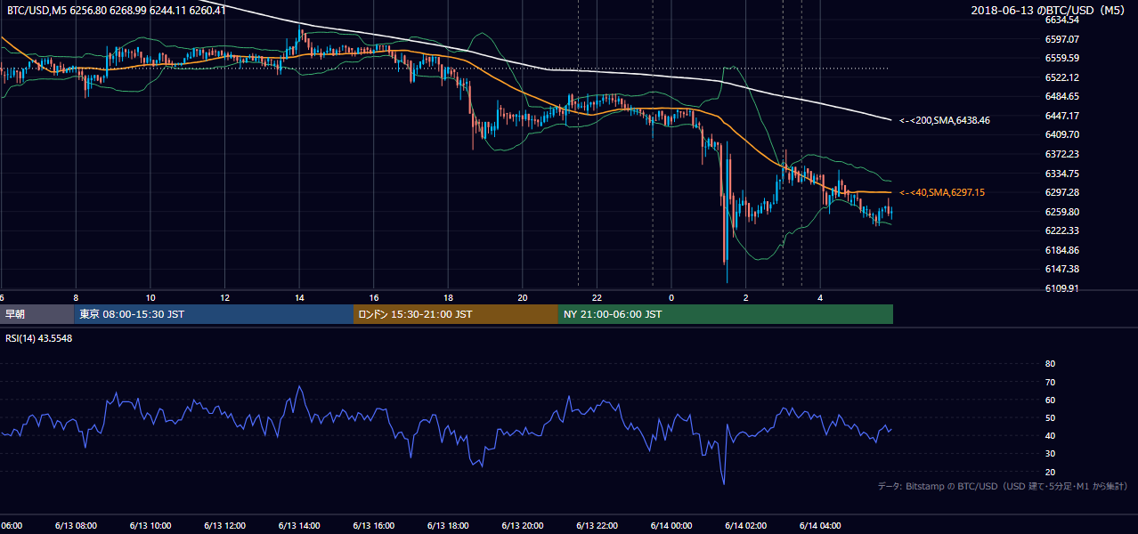
Task: Click the RSI axis level 40
Action: pos(1050,435)
